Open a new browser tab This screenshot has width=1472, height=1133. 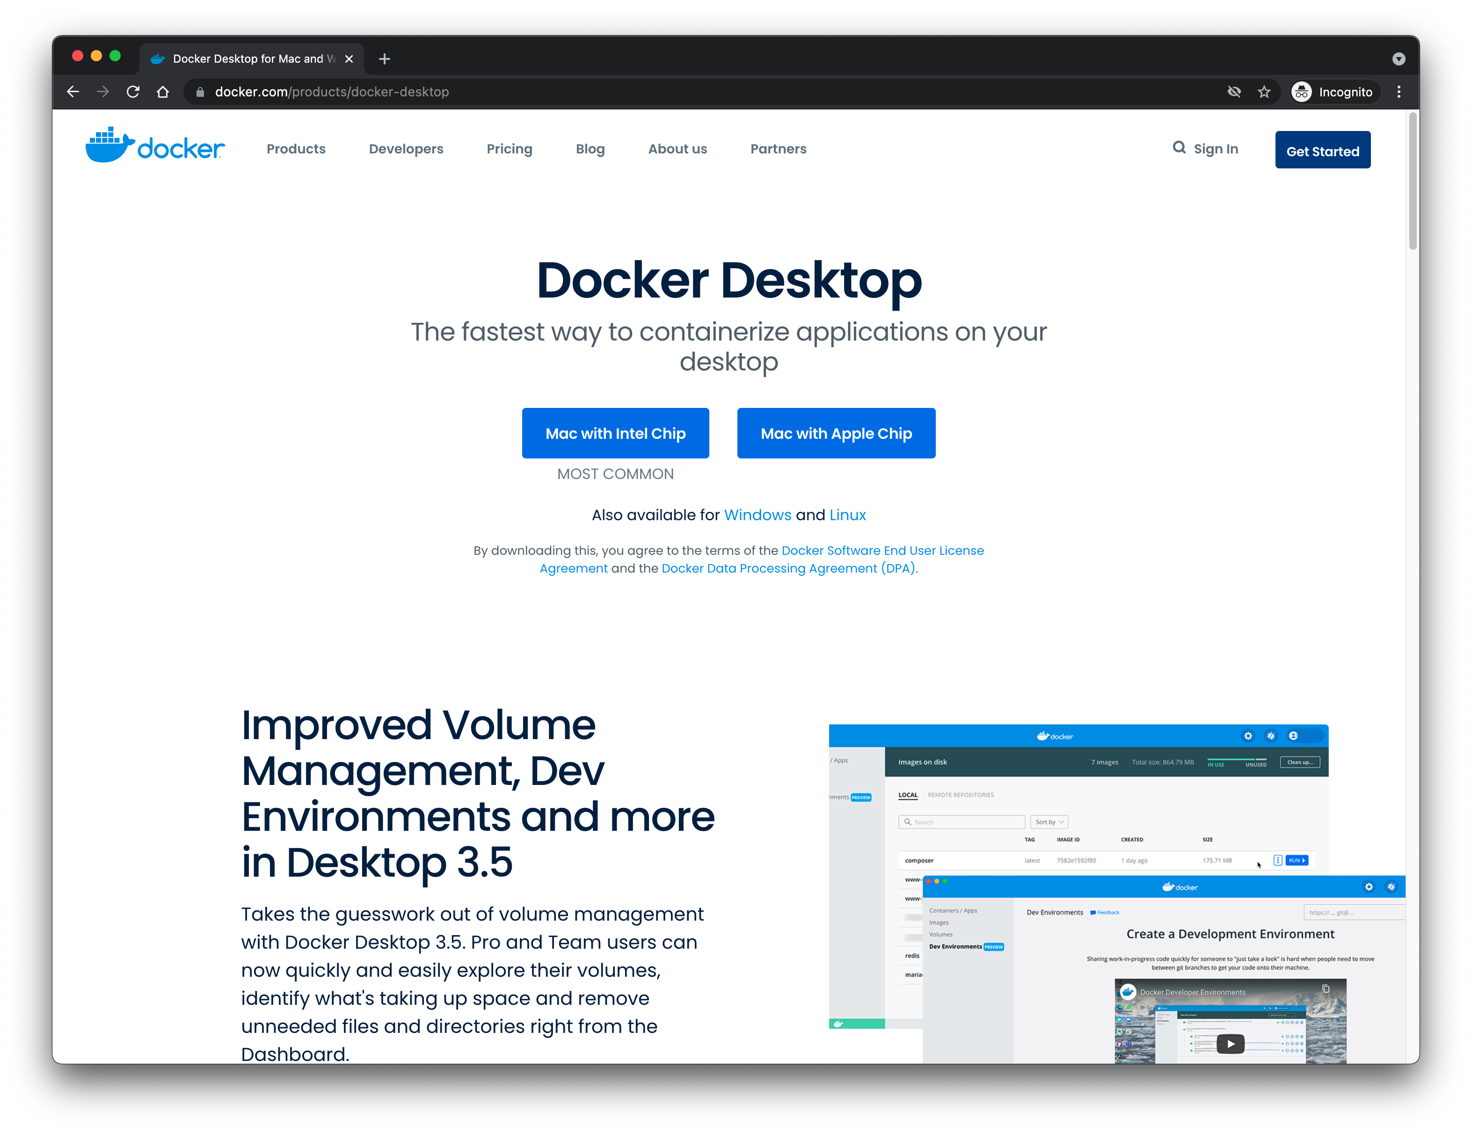point(384,58)
